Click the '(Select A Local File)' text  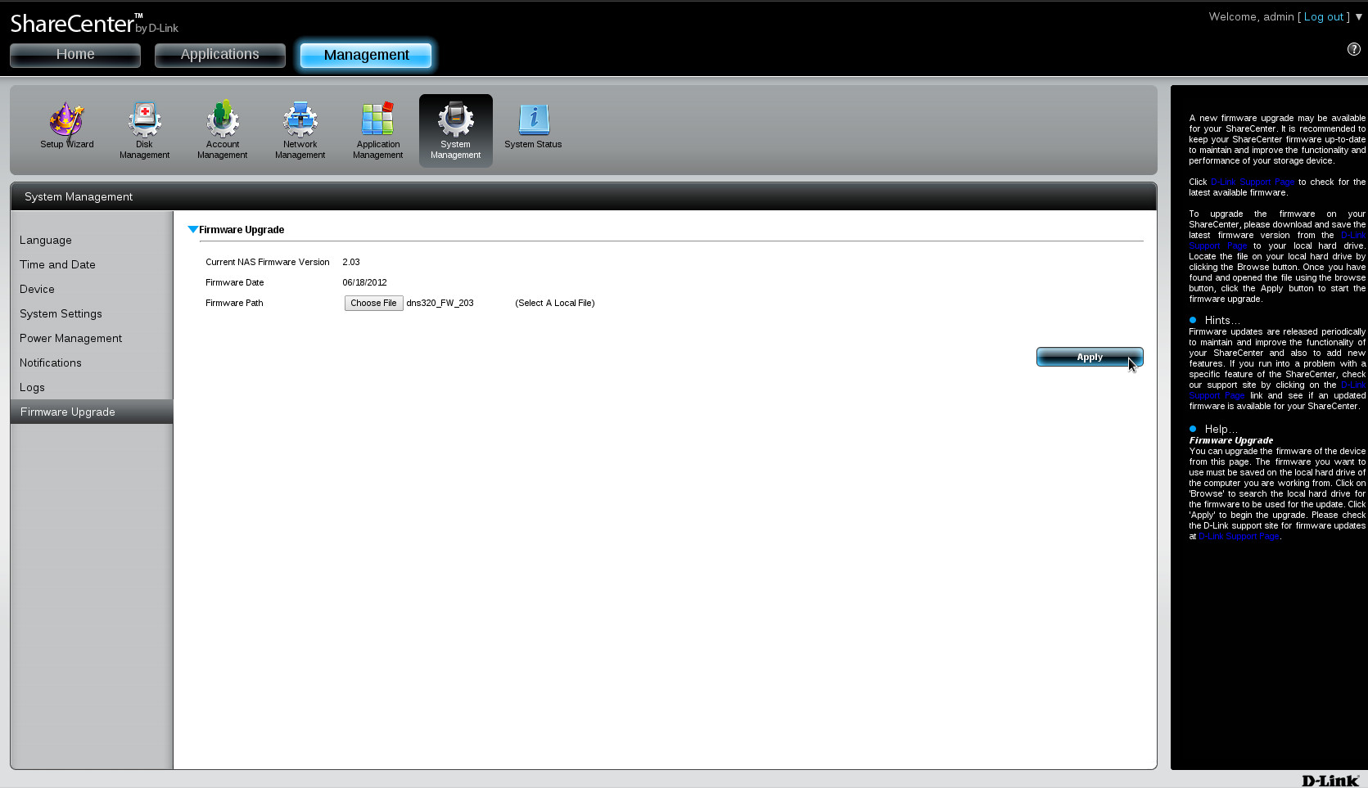(x=555, y=303)
